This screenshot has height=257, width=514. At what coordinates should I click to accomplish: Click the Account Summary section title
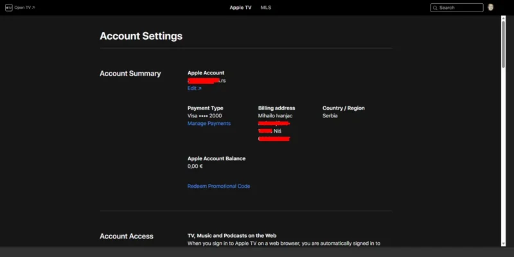coord(130,74)
